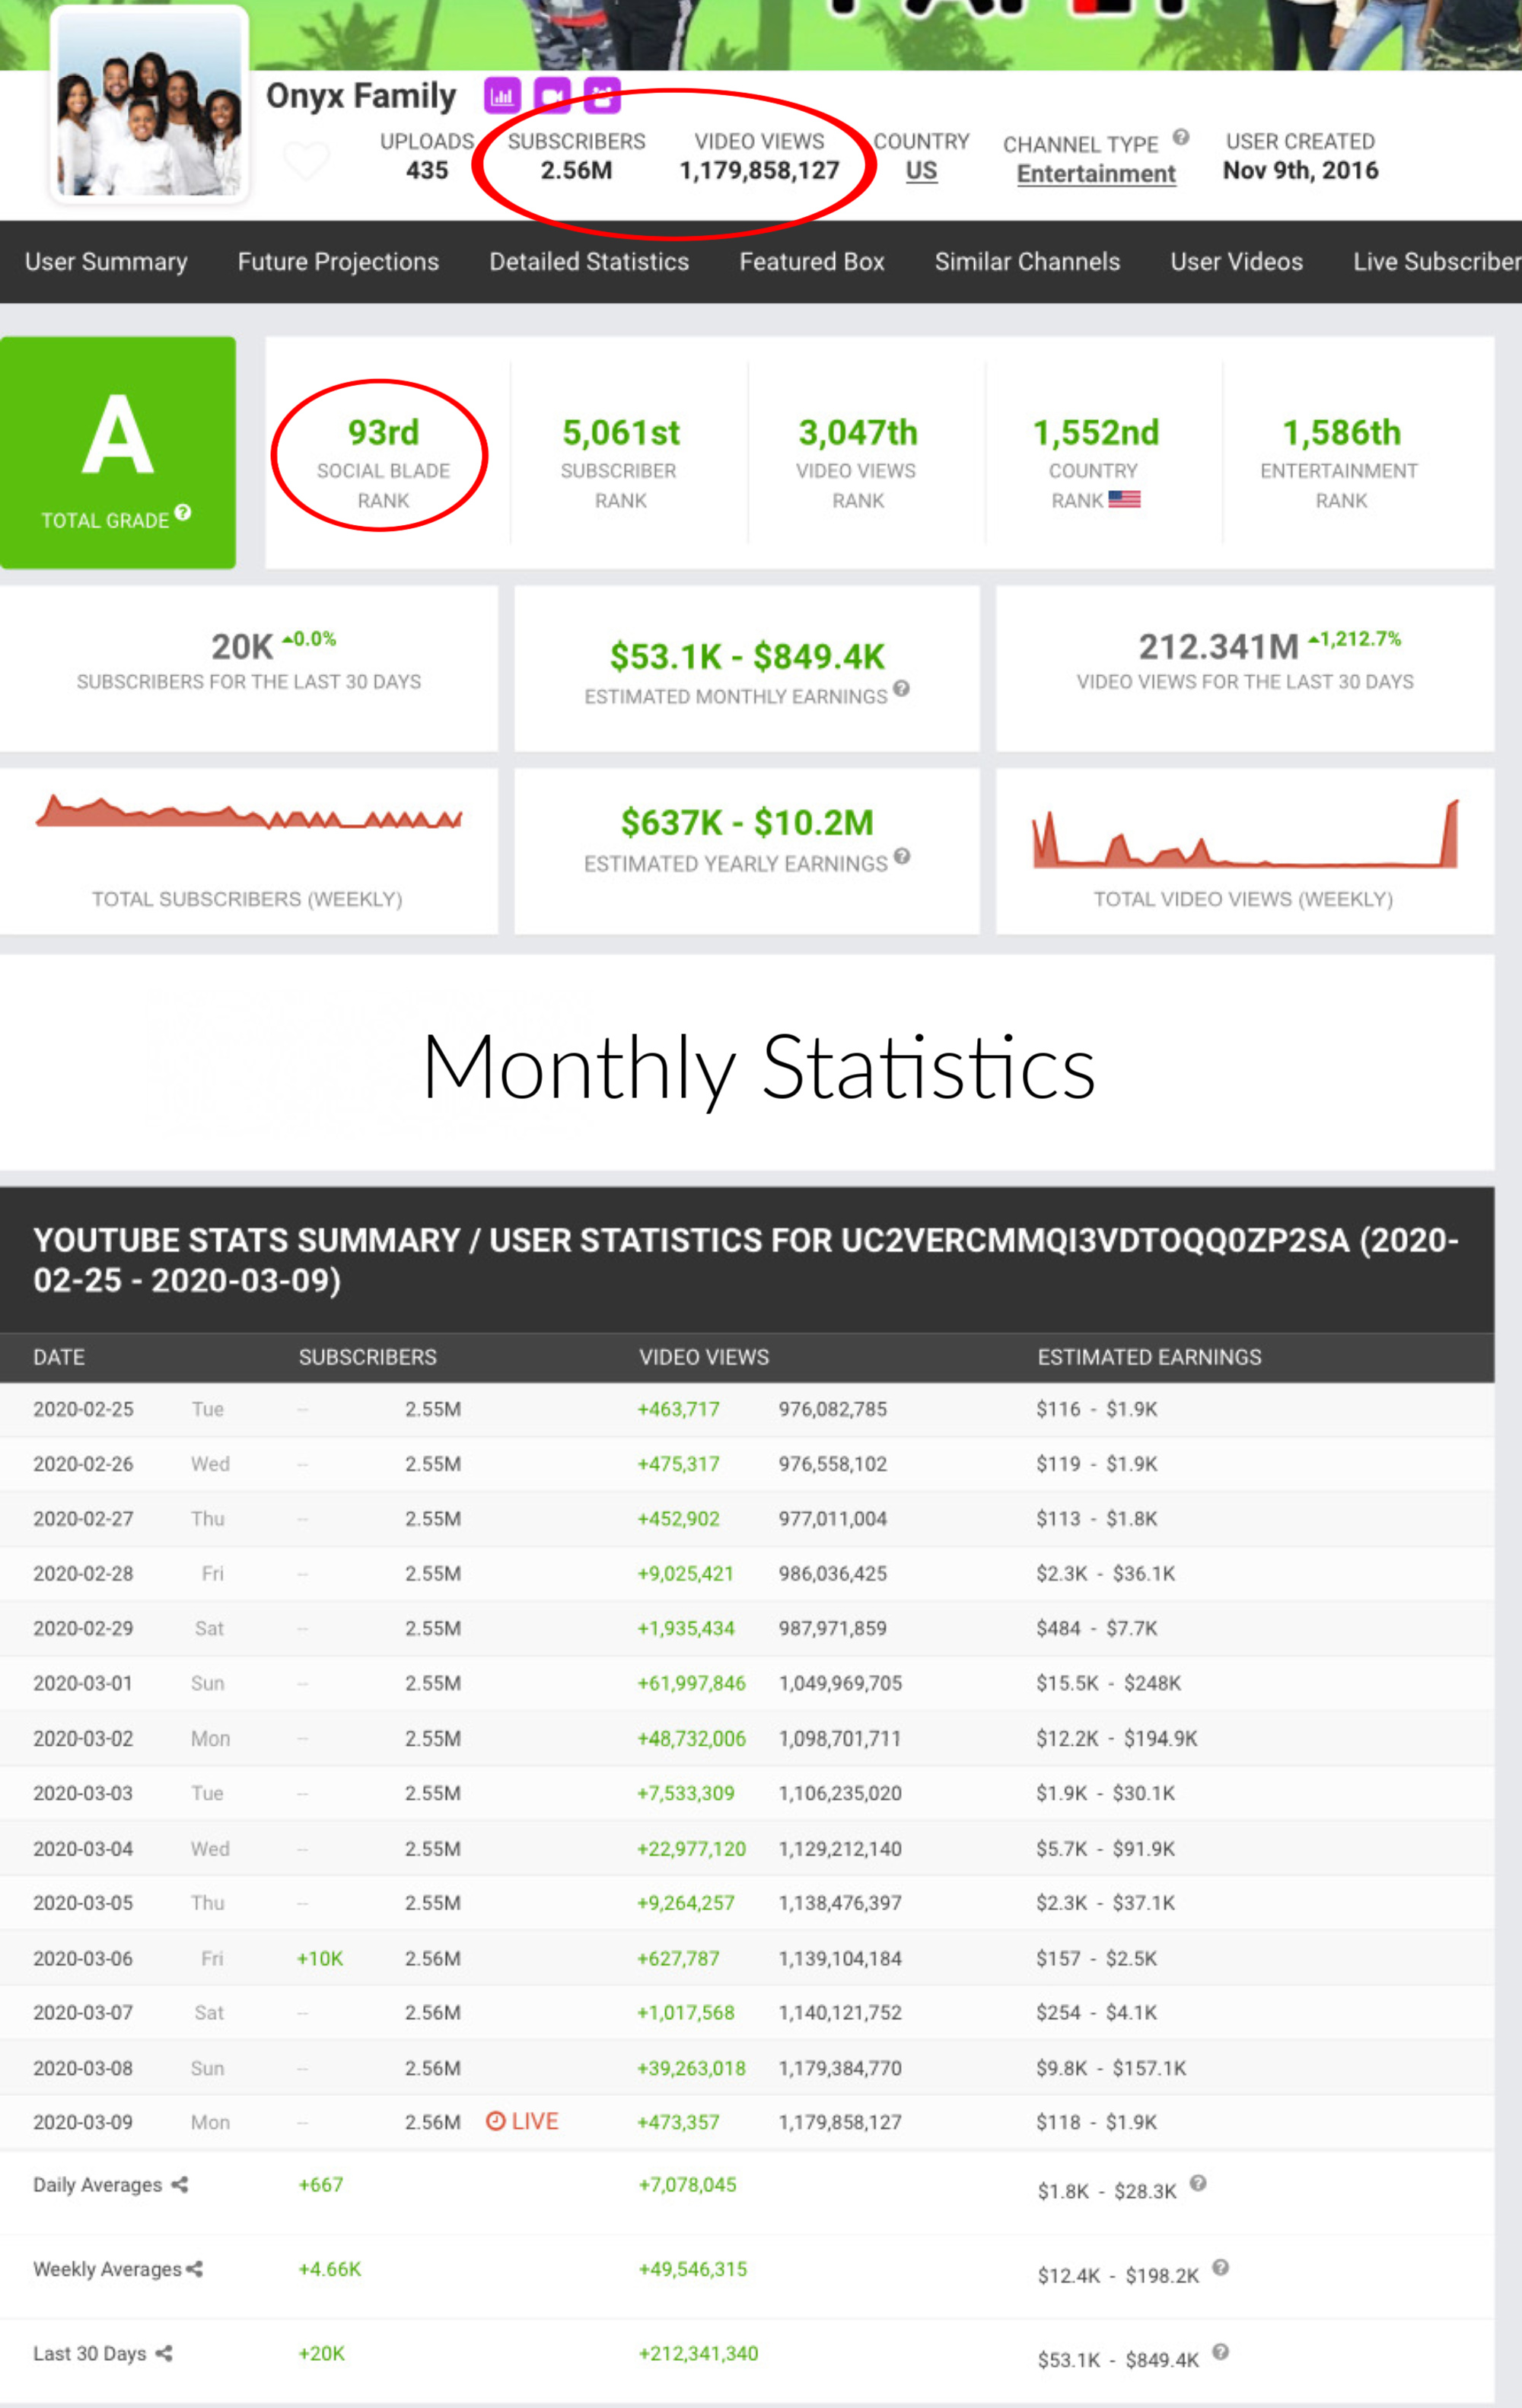Open the Featured Box tab
The height and width of the screenshot is (2408, 1522).
click(x=812, y=262)
